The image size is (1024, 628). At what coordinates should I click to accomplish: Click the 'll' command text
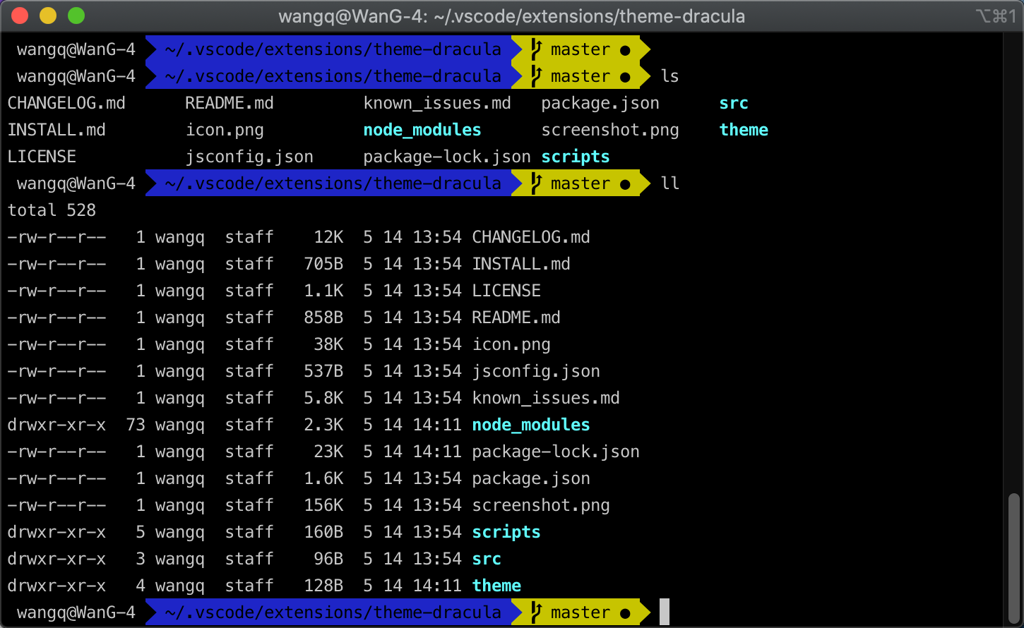[x=669, y=183]
